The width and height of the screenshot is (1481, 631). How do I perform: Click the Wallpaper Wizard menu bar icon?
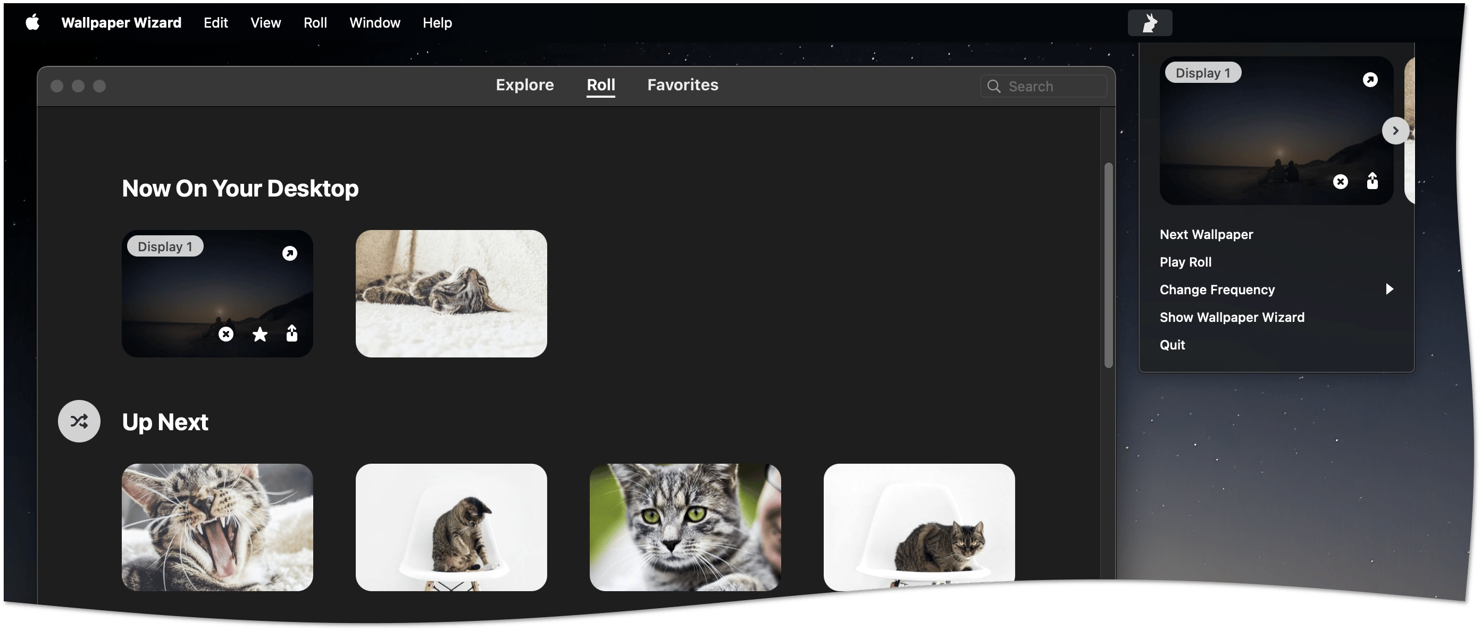pyautogui.click(x=1149, y=23)
